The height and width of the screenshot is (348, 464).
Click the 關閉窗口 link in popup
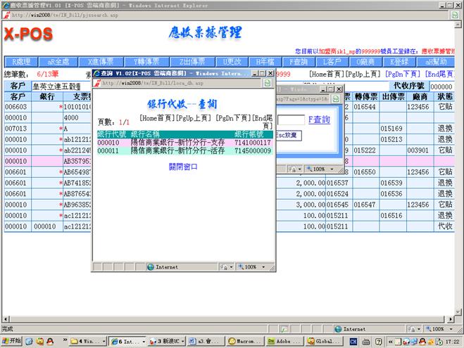coord(184,167)
